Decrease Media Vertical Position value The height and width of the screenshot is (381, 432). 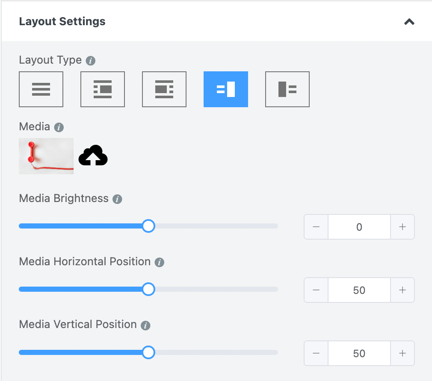(x=316, y=353)
